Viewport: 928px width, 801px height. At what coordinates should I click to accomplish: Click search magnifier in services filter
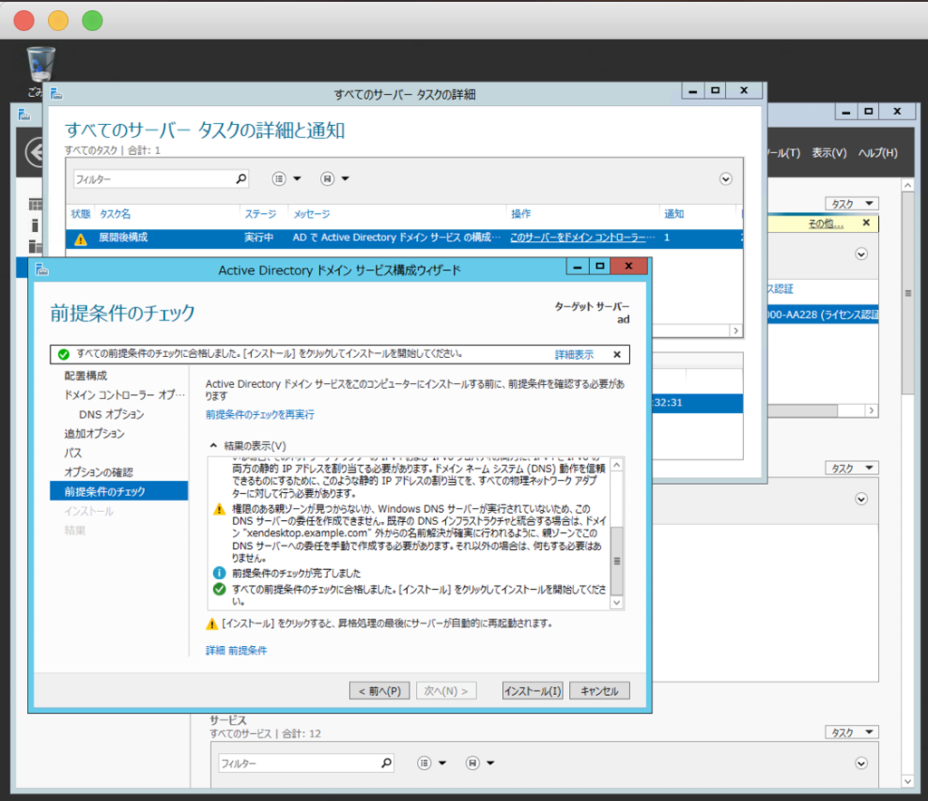coord(386,763)
